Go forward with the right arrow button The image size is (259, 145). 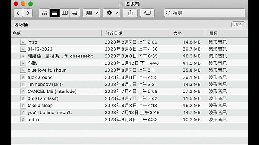pyautogui.click(x=28, y=13)
